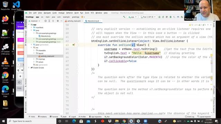Click the Greetings breadcrumb in navigation bar
The height and width of the screenshot is (124, 221).
pyautogui.click(x=29, y=17)
